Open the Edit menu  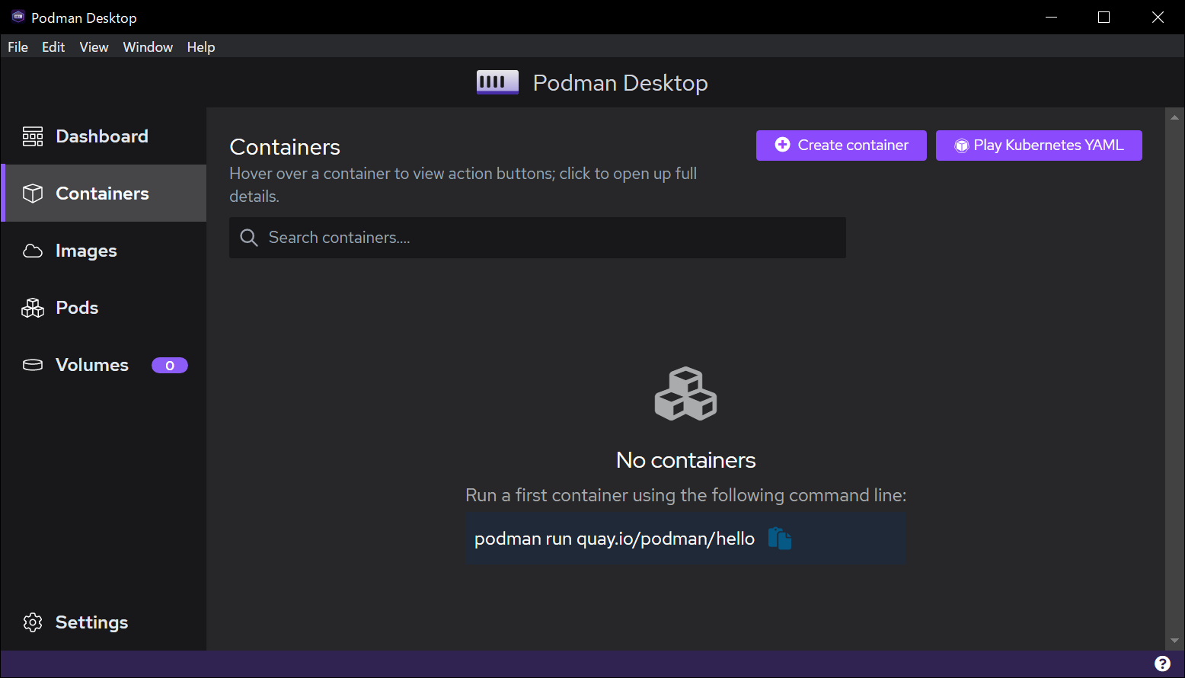click(53, 47)
